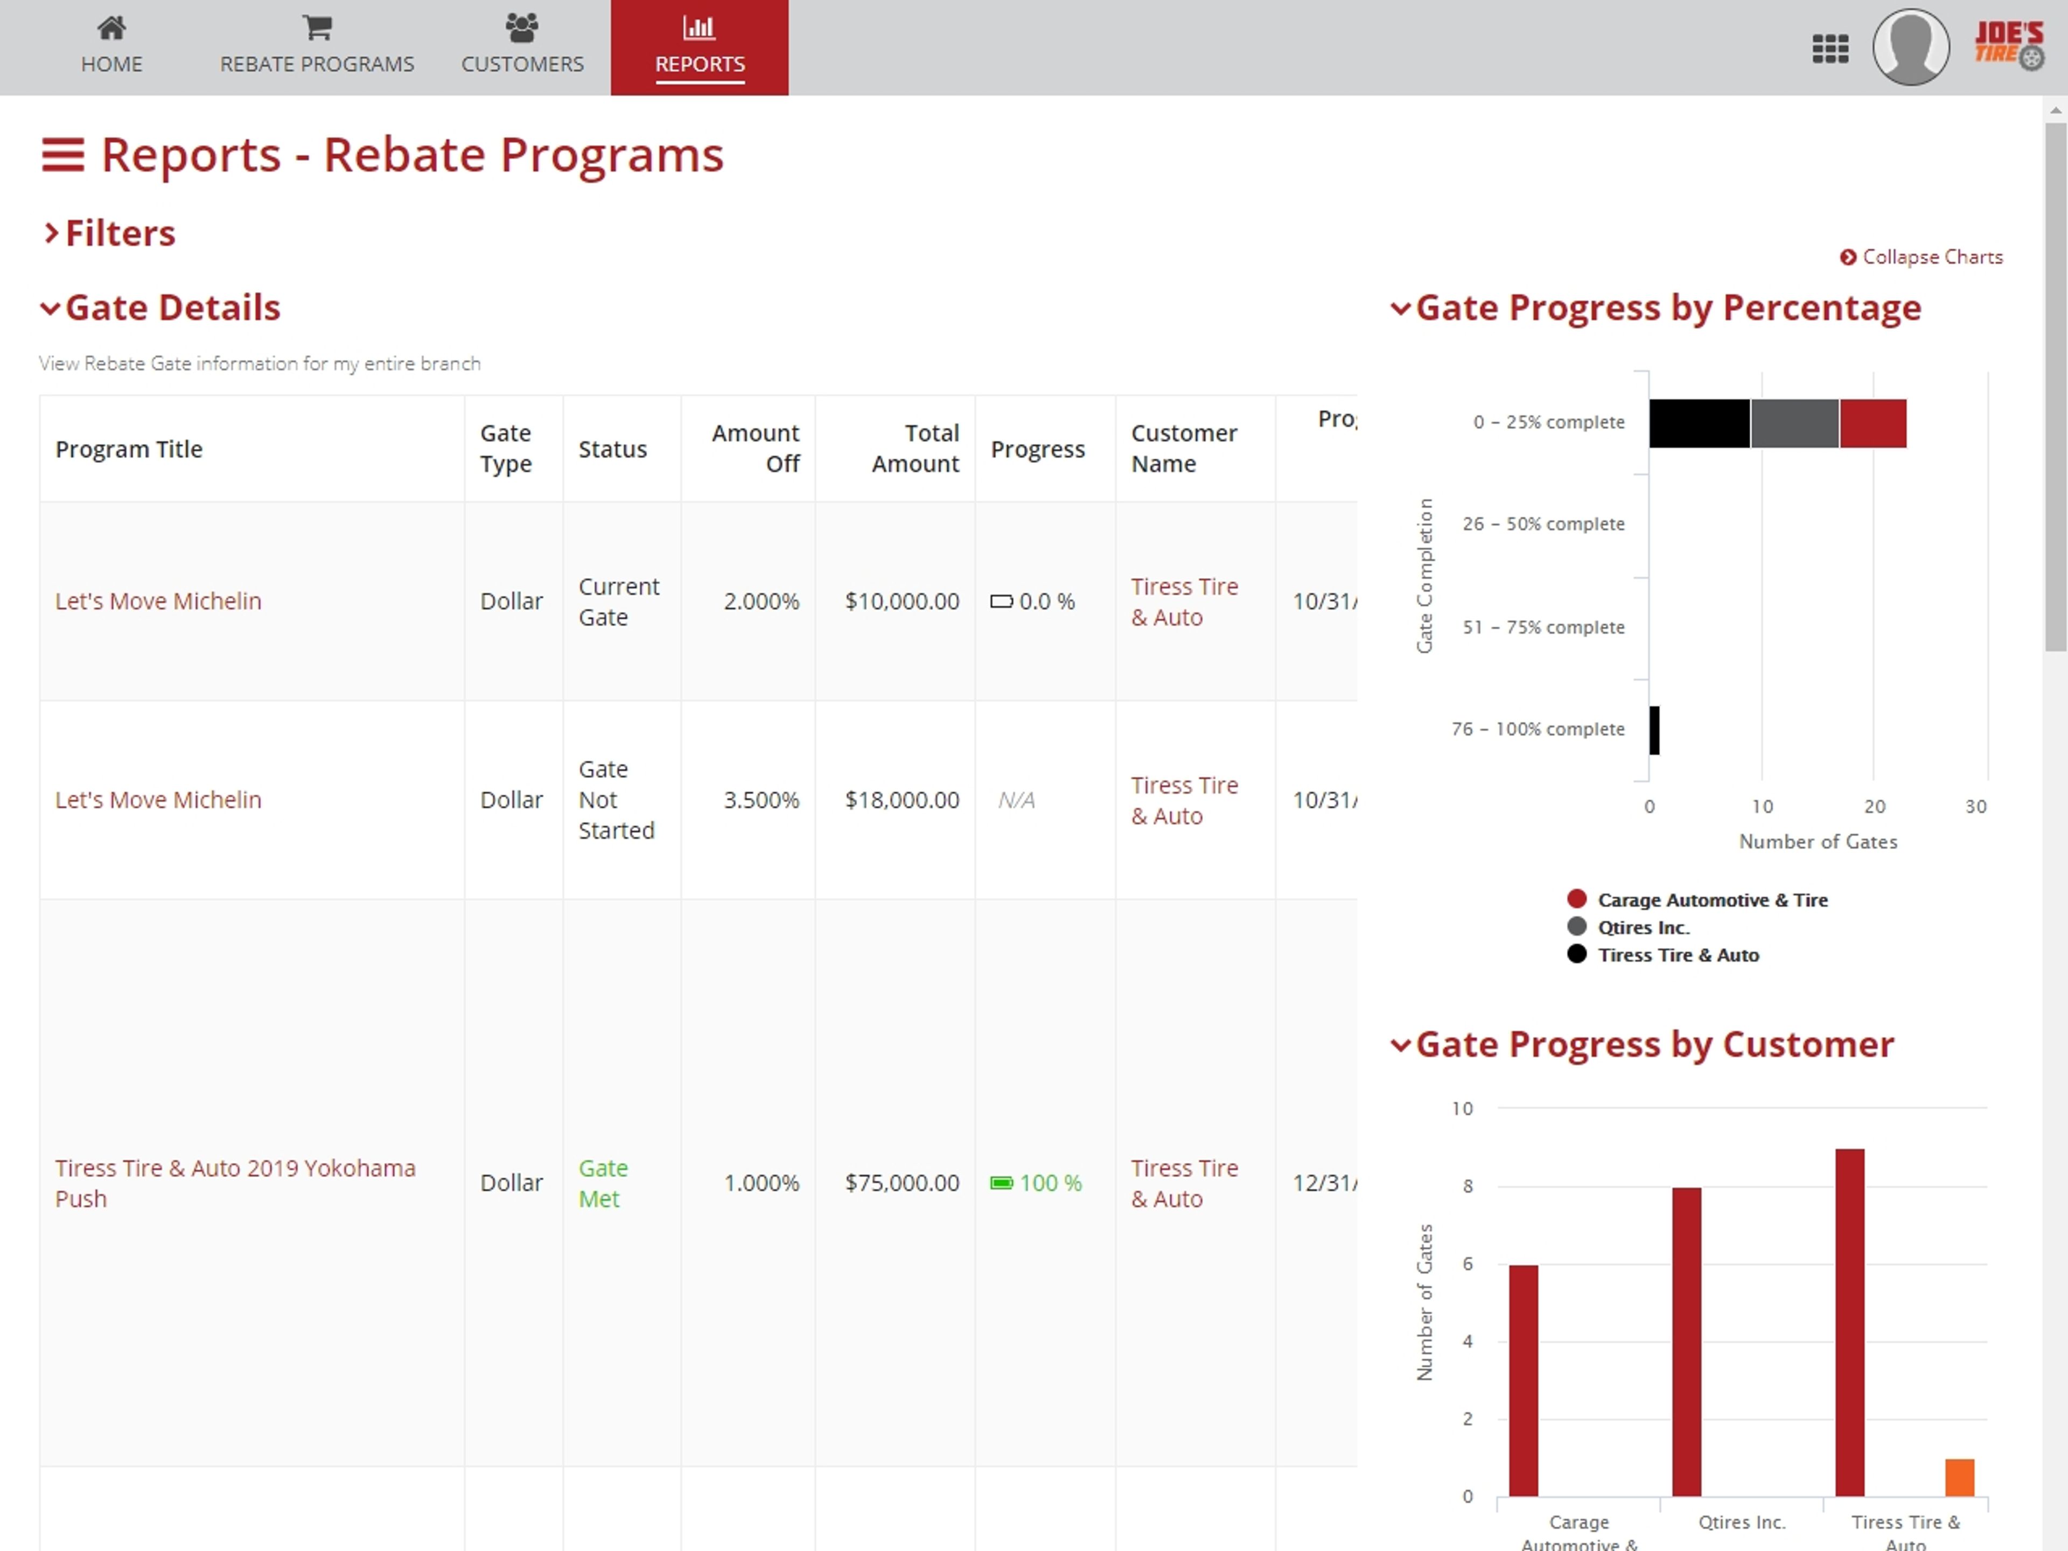Collapse Gate Progress by Percentage chart
The height and width of the screenshot is (1551, 2068).
pyautogui.click(x=1655, y=308)
